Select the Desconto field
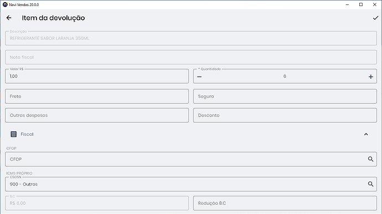This screenshot has width=382, height=214. (285, 115)
